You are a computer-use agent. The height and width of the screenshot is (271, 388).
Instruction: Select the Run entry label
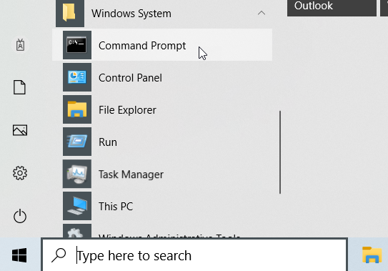tap(108, 142)
